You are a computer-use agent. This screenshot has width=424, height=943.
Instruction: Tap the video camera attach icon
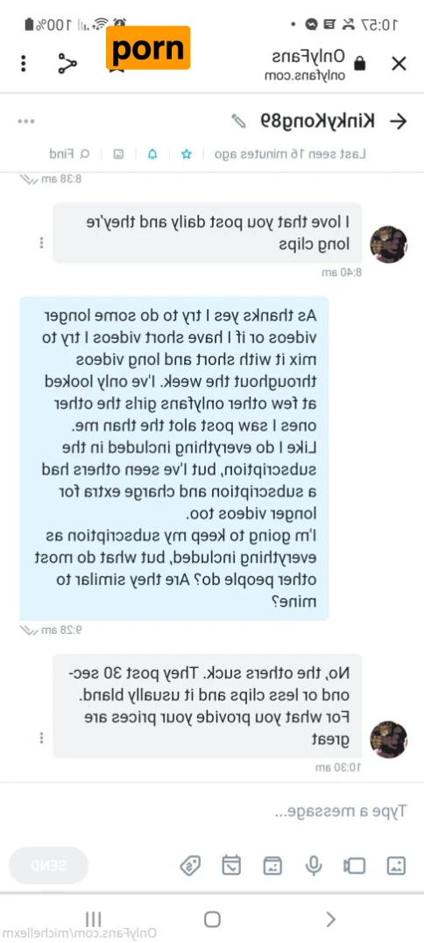click(354, 865)
